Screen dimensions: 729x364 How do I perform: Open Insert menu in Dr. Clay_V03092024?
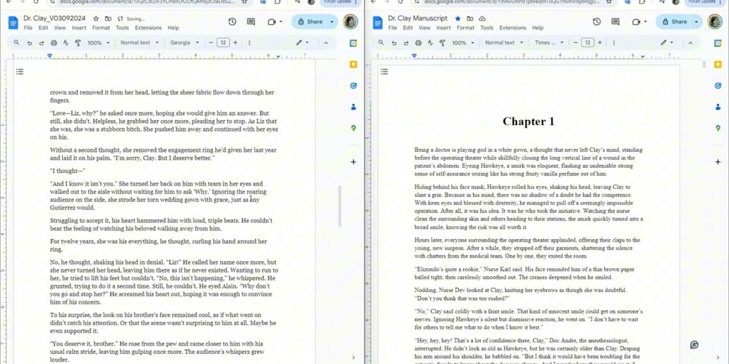click(x=79, y=28)
